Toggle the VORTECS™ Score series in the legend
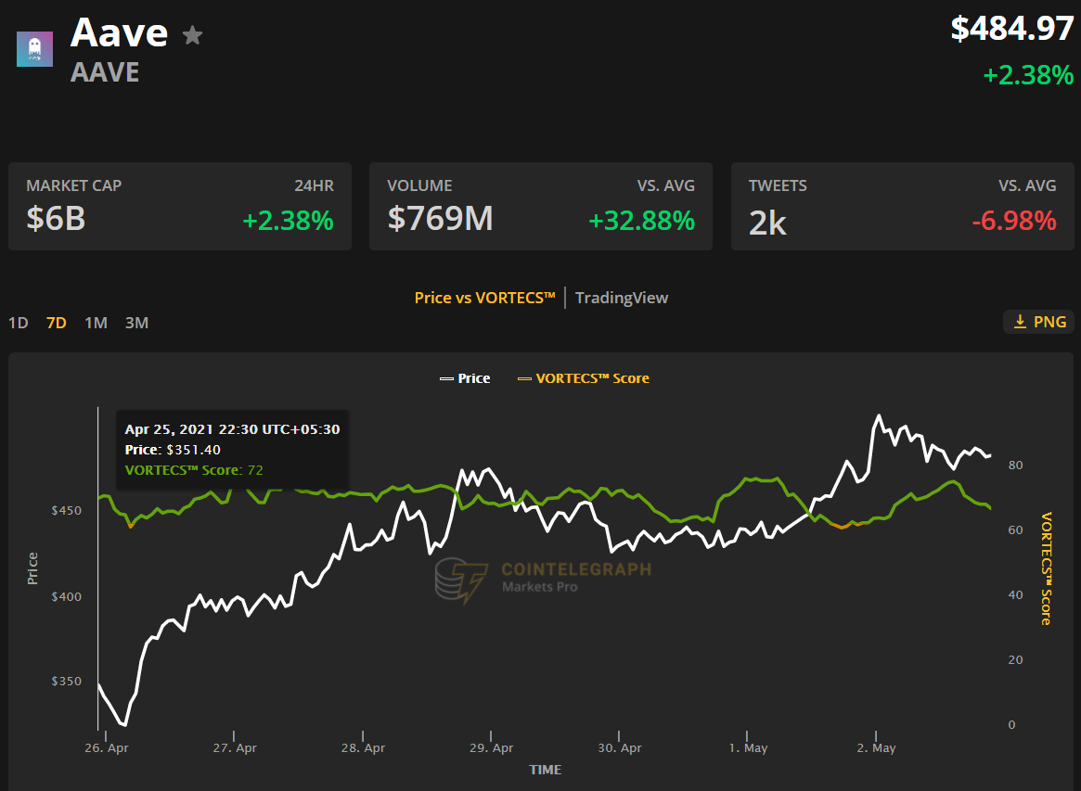This screenshot has width=1081, height=791. point(584,378)
